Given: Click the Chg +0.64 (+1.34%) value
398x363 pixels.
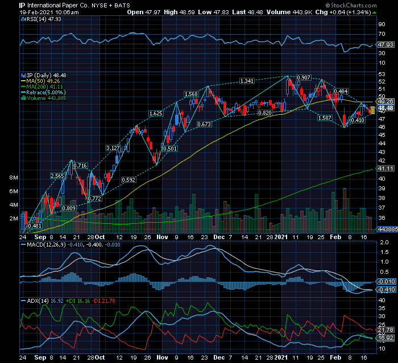Looking at the screenshot, I should 343,12.
